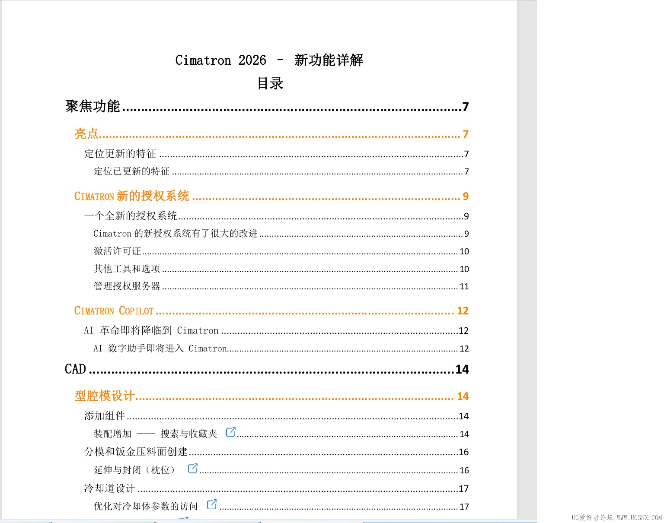Jump to the CAD chapter entry

pyautogui.click(x=267, y=369)
